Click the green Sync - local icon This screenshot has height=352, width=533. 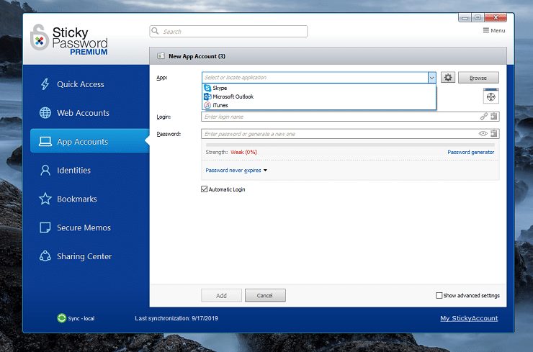pyautogui.click(x=62, y=318)
